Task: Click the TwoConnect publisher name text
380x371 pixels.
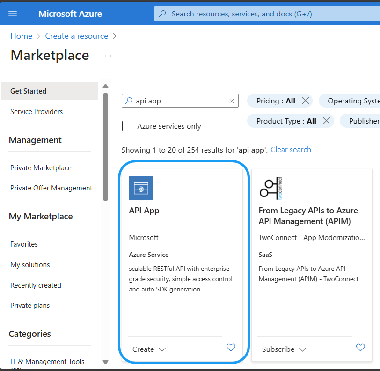Action: (x=311, y=238)
